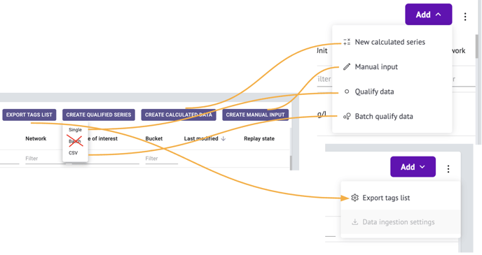
Task: Click the download icon for Data ingestion settings
Action: (354, 222)
